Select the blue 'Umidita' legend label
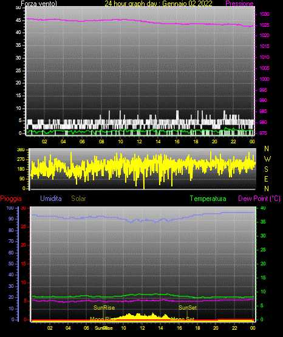The height and width of the screenshot is (337, 283). pyautogui.click(x=51, y=199)
